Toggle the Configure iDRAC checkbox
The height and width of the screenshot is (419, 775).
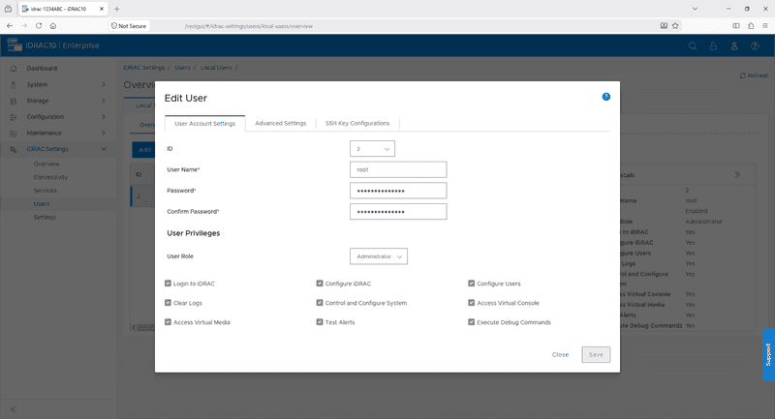pos(320,284)
